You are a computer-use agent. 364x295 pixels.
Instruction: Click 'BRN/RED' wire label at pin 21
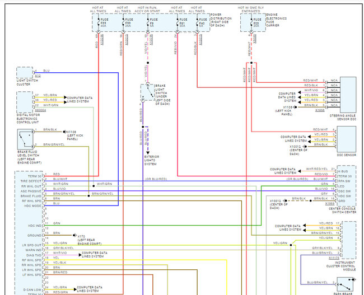coord(60,272)
